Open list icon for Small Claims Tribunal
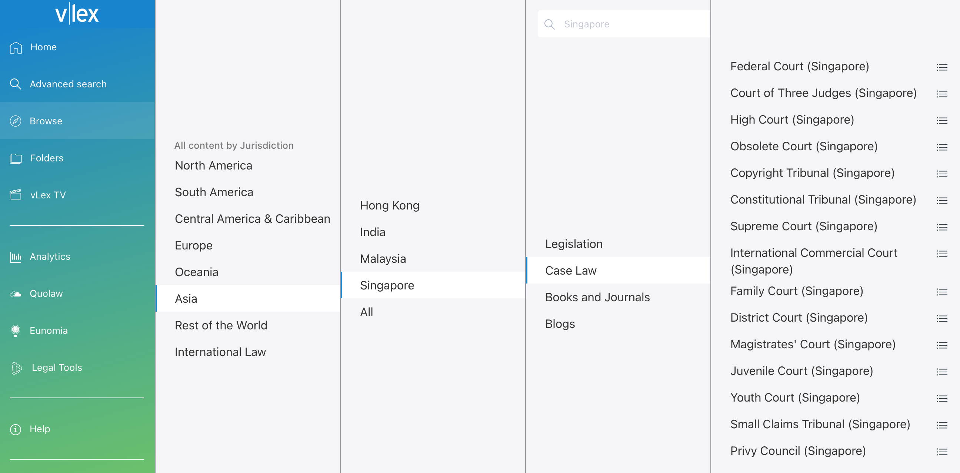This screenshot has height=473, width=960. pos(942,425)
